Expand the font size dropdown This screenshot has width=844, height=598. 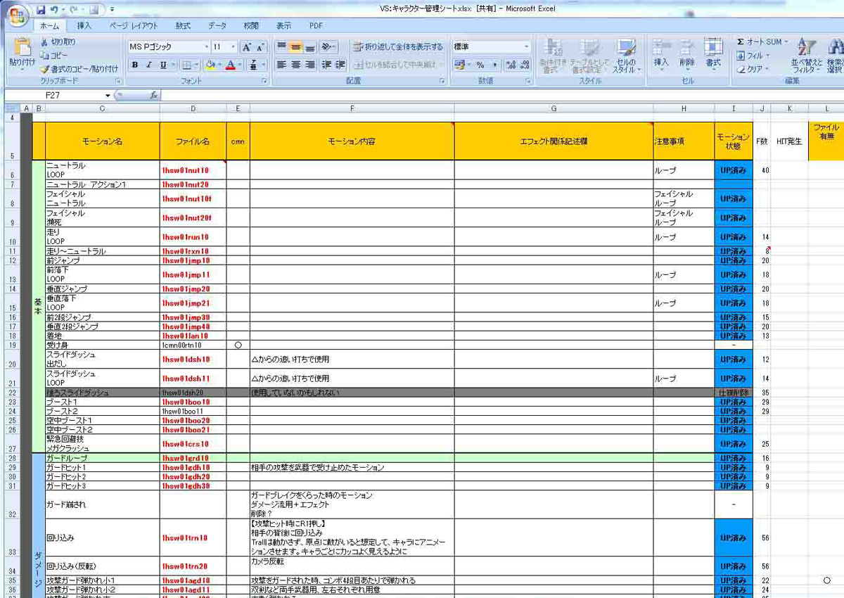coord(234,47)
